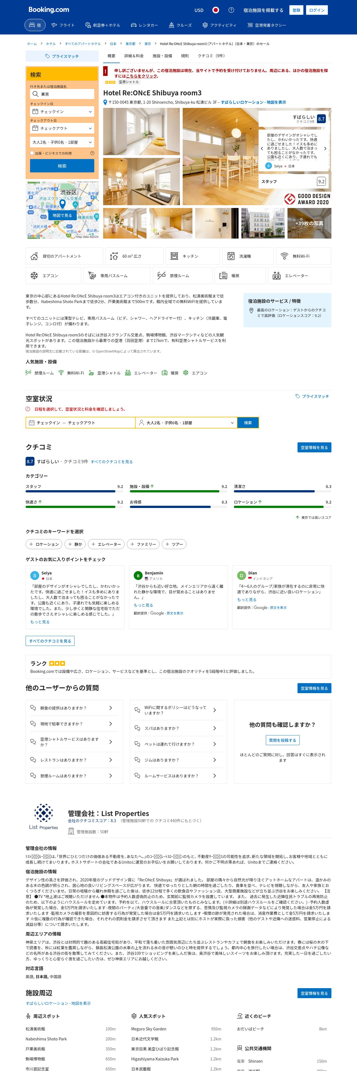This screenshot has height=1071, width=357.
Task: Click the 質問を投稿する button
Action: pos(282,740)
